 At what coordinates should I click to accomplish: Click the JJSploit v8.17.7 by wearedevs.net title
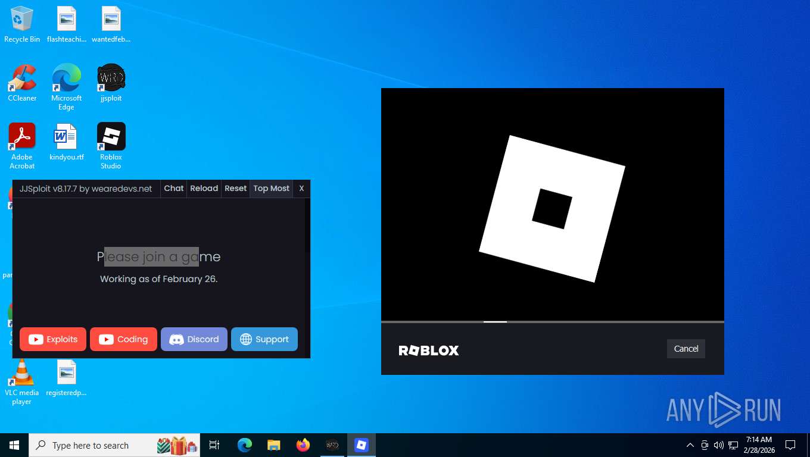[x=86, y=189]
